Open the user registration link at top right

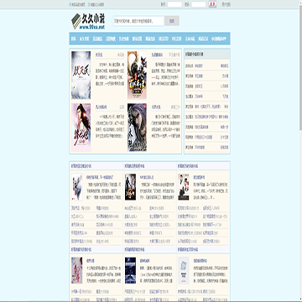tap(226, 4)
